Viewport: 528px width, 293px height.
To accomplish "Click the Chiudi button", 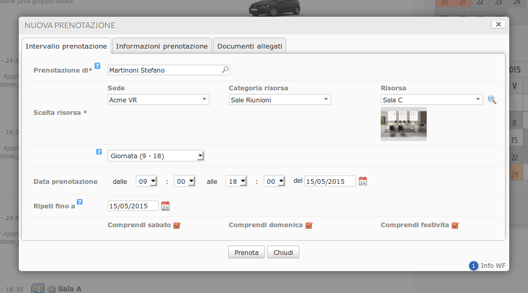I will pyautogui.click(x=283, y=252).
